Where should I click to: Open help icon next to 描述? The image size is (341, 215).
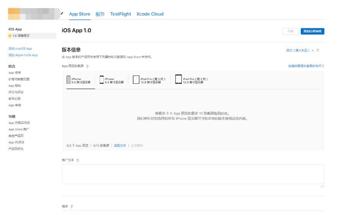click(x=72, y=206)
